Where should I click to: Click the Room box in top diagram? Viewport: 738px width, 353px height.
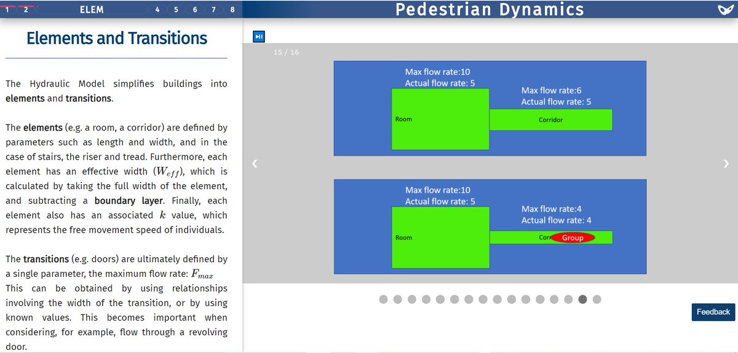click(x=440, y=119)
